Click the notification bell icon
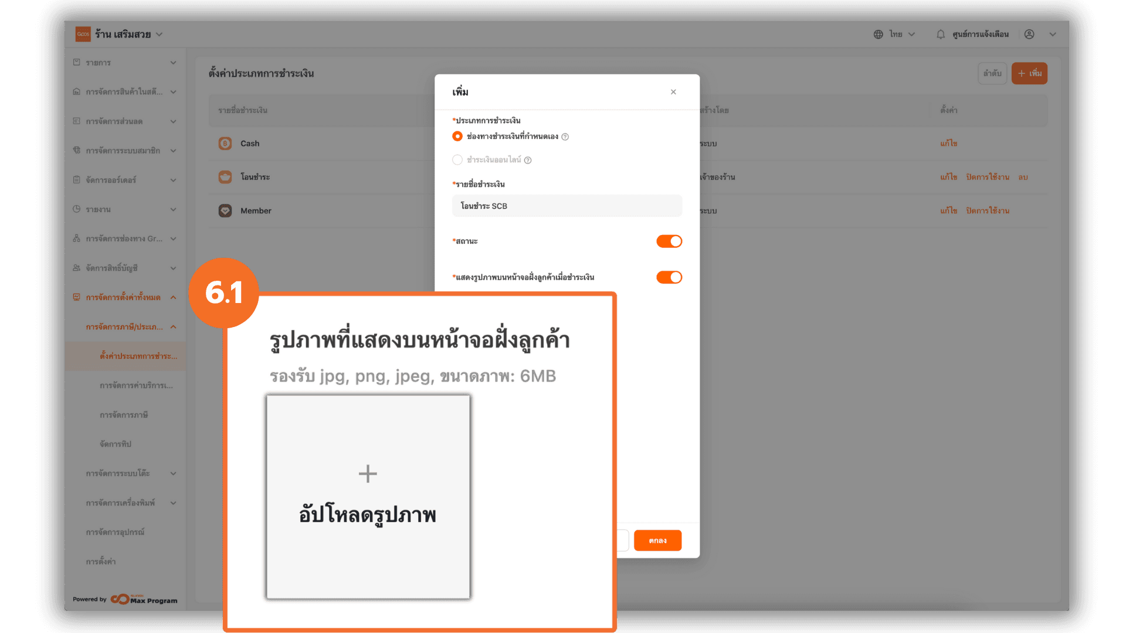The width and height of the screenshot is (1126, 633). pyautogui.click(x=941, y=35)
